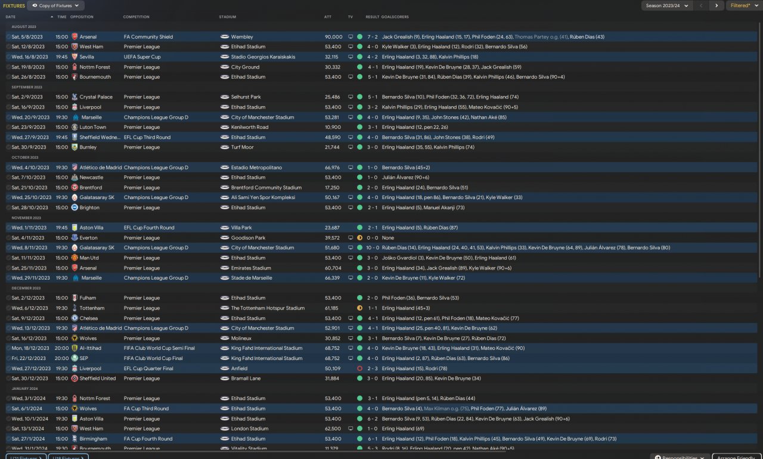The height and width of the screenshot is (459, 763).
Task: Select the row circle for Wed, 3/1/2024
Action: pos(8,399)
